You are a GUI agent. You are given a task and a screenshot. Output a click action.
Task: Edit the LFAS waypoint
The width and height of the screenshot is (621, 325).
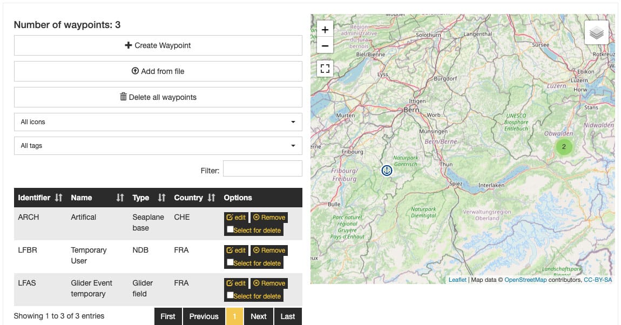(236, 283)
